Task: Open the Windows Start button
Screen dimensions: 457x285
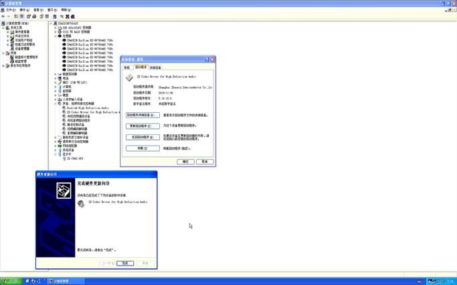Action: point(10,281)
